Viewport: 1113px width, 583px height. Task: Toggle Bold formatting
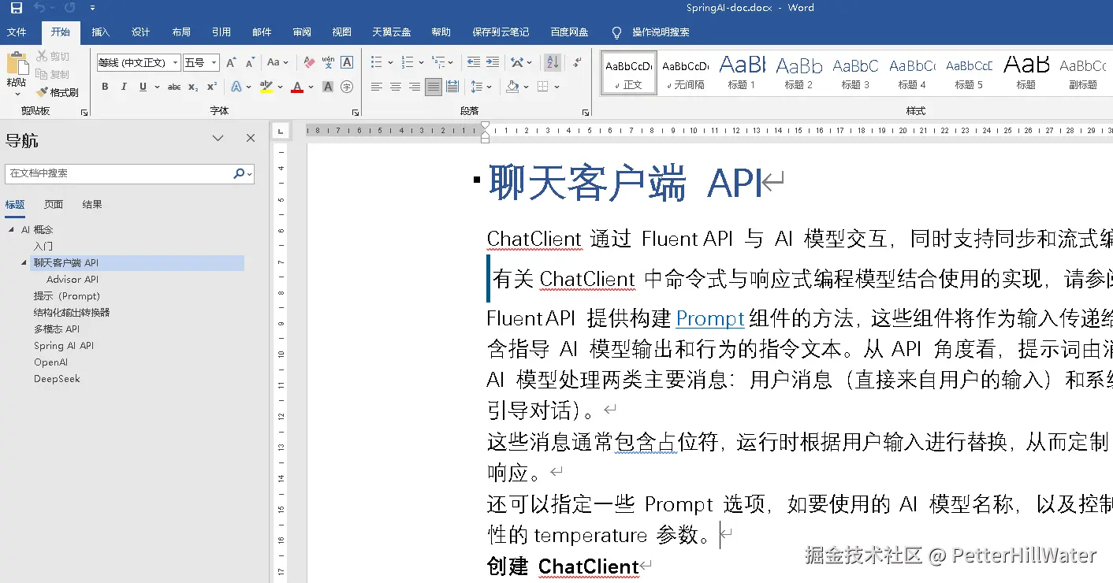pyautogui.click(x=105, y=87)
